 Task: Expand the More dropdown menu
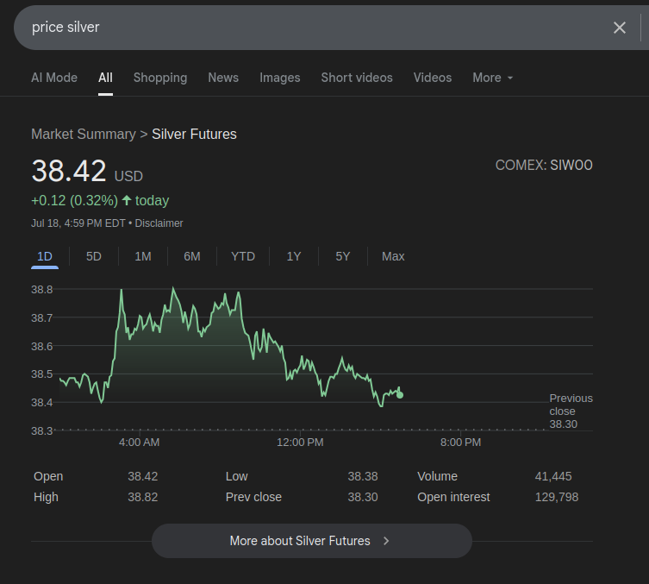(492, 78)
